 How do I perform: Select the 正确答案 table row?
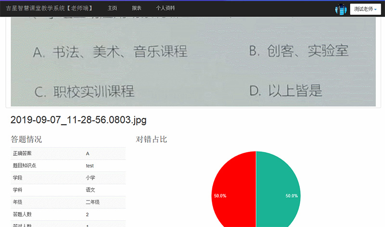[x=68, y=153]
